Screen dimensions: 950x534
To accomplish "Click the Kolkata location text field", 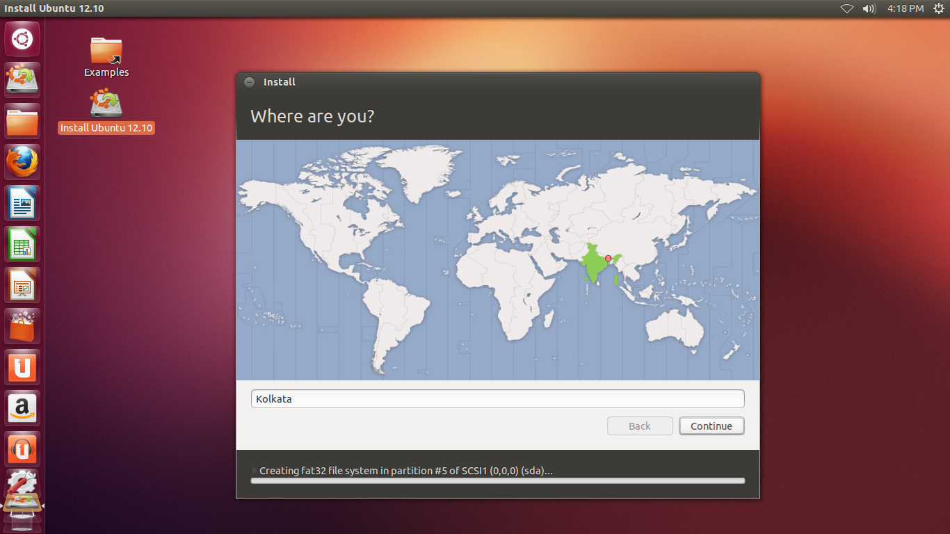I will [x=497, y=398].
